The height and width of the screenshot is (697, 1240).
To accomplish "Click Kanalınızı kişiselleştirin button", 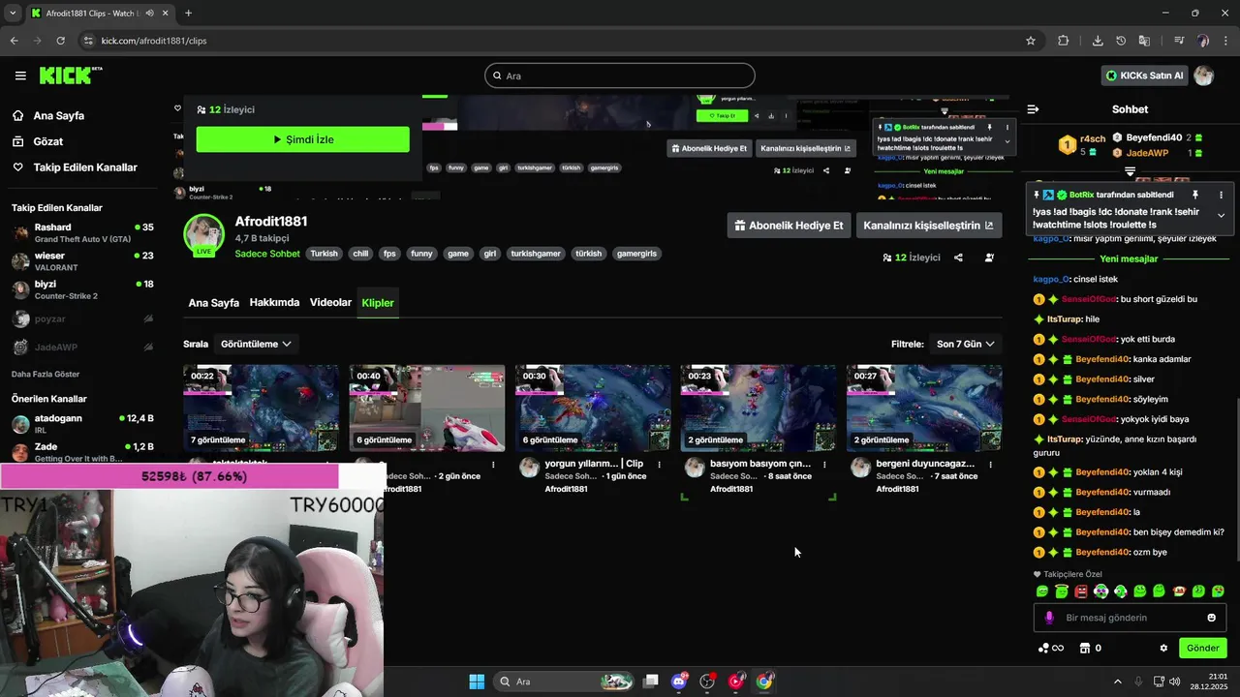I will coord(928,226).
